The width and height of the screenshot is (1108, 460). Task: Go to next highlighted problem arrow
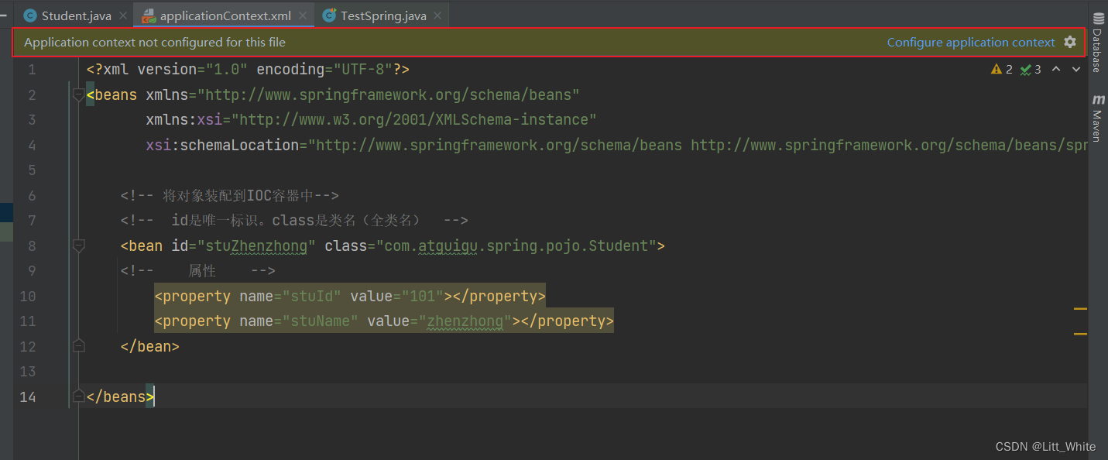coord(1076,70)
